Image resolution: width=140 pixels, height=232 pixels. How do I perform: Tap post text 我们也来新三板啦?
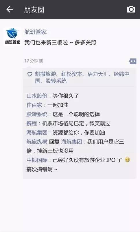pyautogui.click(x=46, y=42)
